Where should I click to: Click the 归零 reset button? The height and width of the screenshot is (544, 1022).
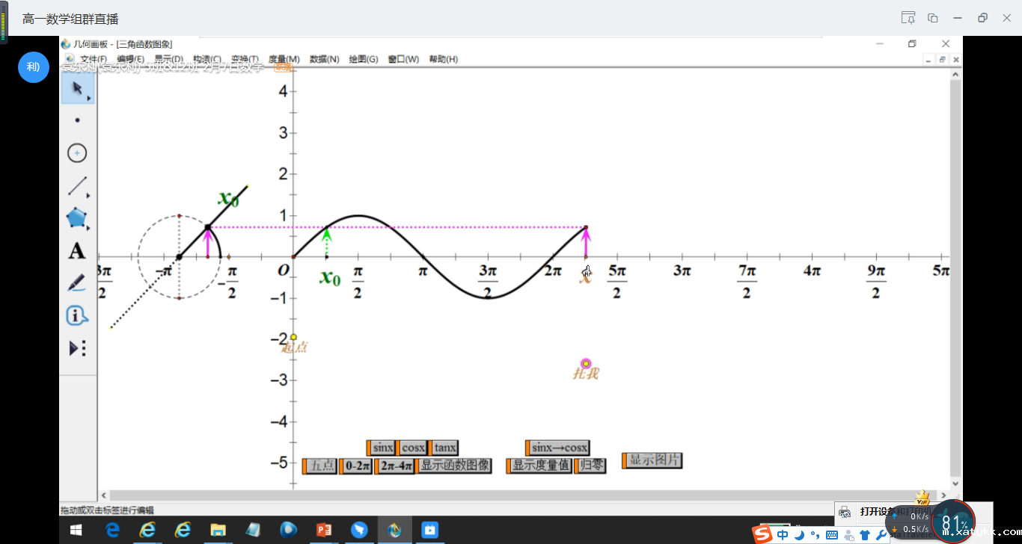coord(591,466)
